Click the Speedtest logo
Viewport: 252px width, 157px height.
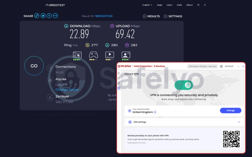tap(55, 5)
